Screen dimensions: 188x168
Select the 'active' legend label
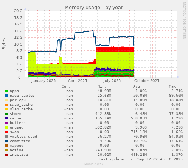click(x=17, y=150)
